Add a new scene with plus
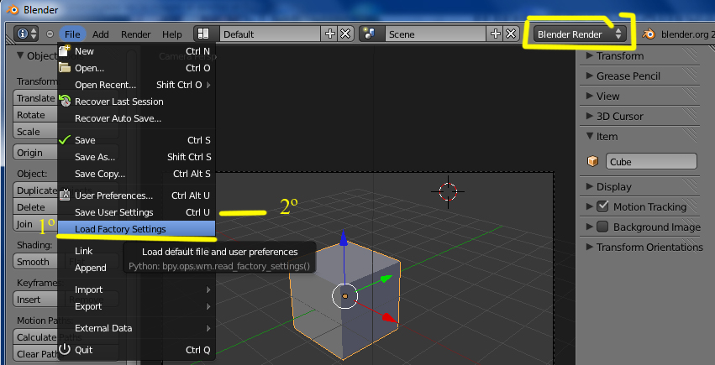 tap(495, 34)
